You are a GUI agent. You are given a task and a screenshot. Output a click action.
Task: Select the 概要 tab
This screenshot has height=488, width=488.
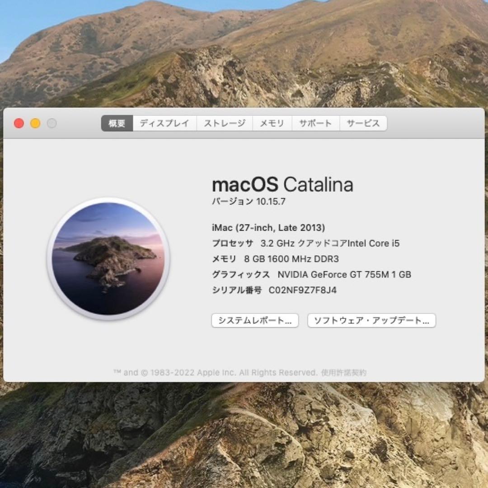pyautogui.click(x=117, y=123)
